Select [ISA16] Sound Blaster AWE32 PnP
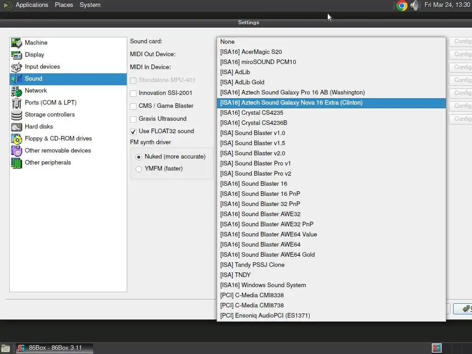The image size is (472, 354). [331, 224]
